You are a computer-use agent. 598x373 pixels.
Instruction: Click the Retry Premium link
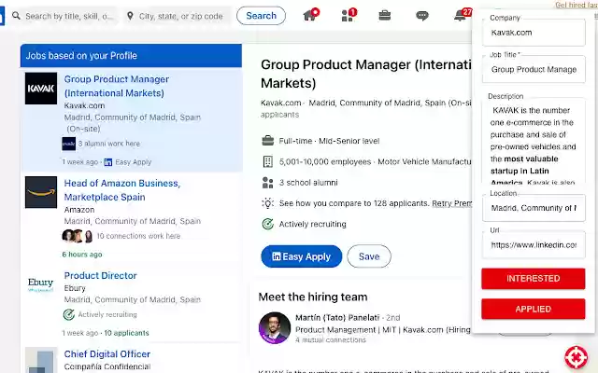pyautogui.click(x=452, y=203)
